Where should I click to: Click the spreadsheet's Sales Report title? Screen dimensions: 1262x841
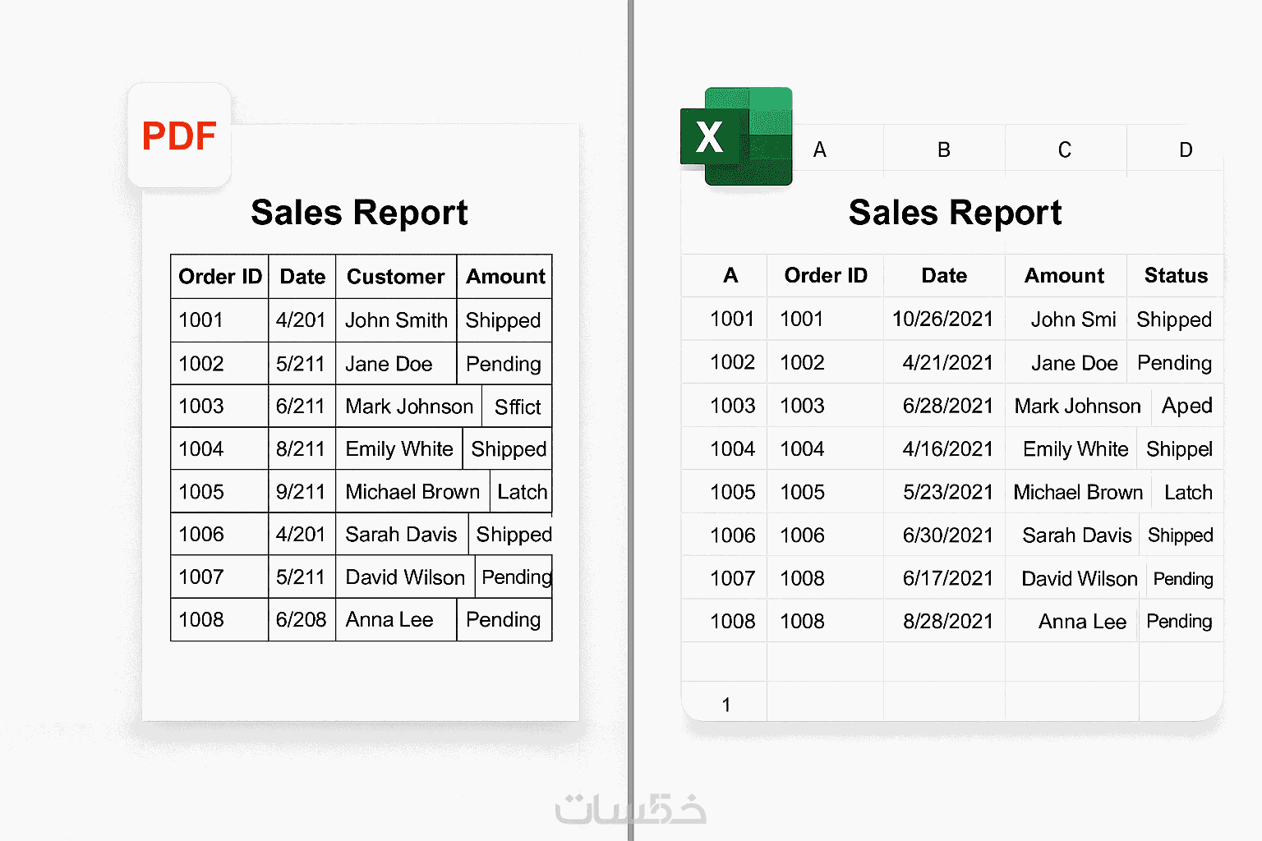[x=955, y=213]
